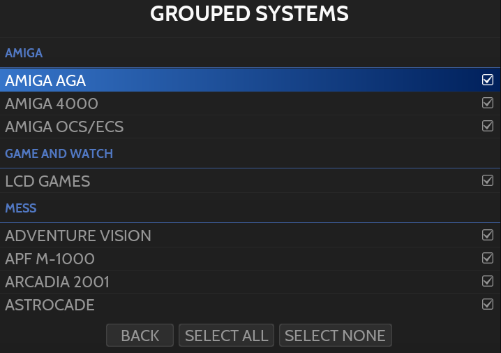Toggle the Arcadia 2001 checkbox

pos(488,281)
